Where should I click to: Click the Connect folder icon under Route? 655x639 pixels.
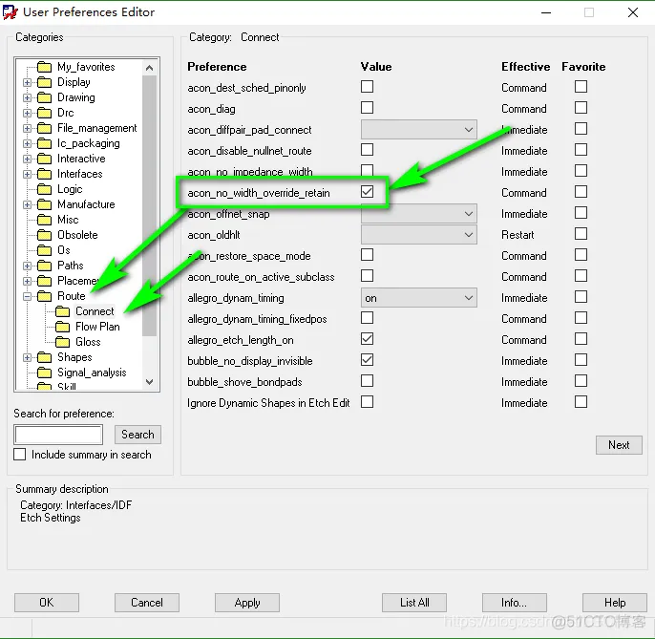[x=63, y=311]
